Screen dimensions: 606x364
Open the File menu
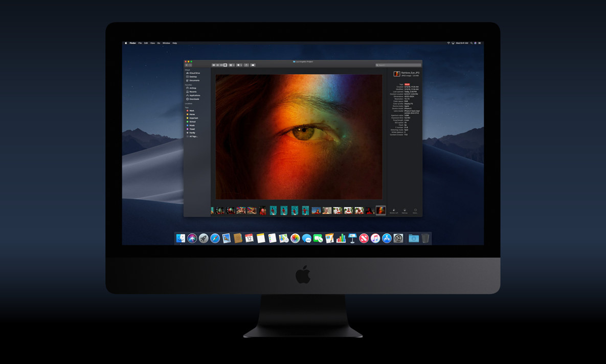coord(140,43)
